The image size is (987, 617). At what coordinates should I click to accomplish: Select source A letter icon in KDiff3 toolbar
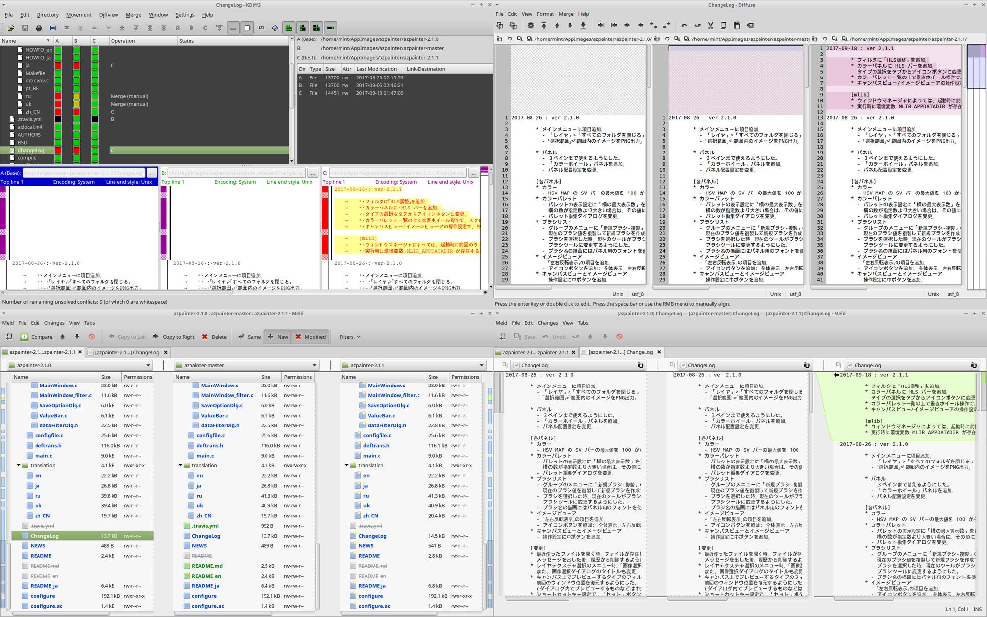tap(178, 28)
